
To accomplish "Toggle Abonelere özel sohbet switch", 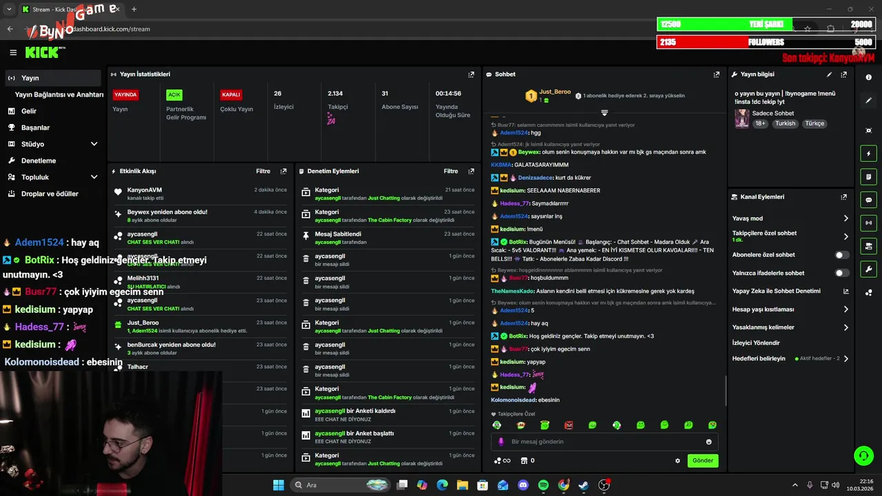I will coord(842,255).
